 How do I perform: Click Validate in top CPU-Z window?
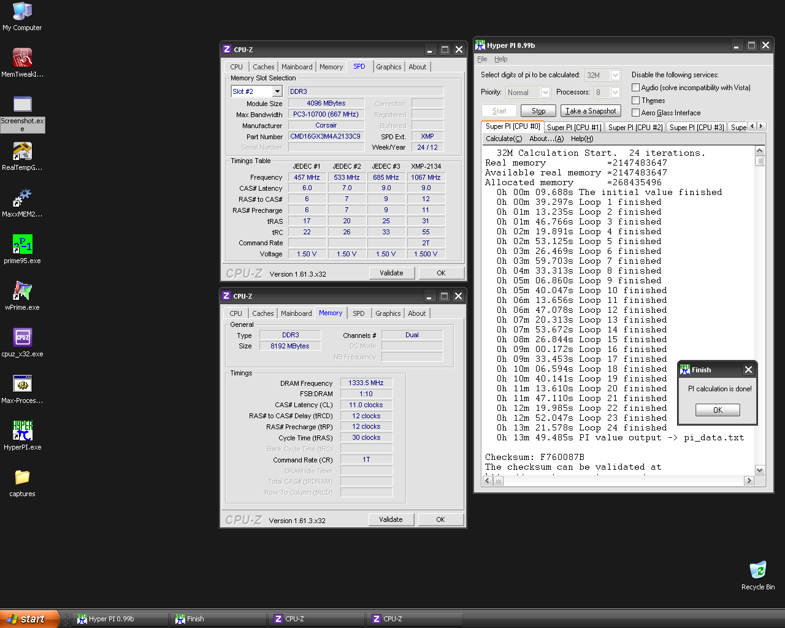pos(391,273)
